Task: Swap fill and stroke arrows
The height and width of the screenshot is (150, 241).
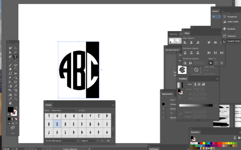Action: (16, 108)
